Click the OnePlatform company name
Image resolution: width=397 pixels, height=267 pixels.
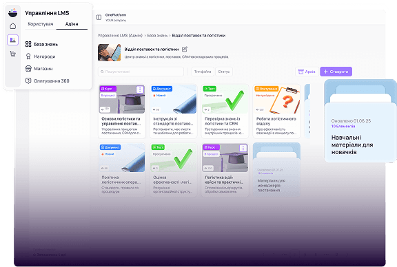pyautogui.click(x=116, y=15)
